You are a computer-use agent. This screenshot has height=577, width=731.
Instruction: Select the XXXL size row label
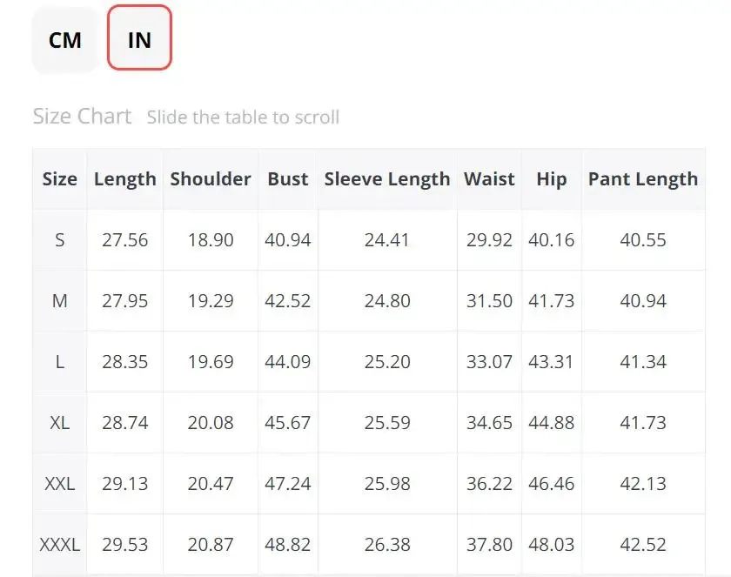tap(60, 545)
